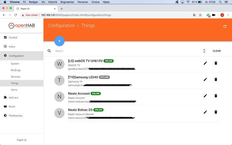The image size is (232, 145).
Task: Open the Bindings configuration page
Action: [22, 70]
